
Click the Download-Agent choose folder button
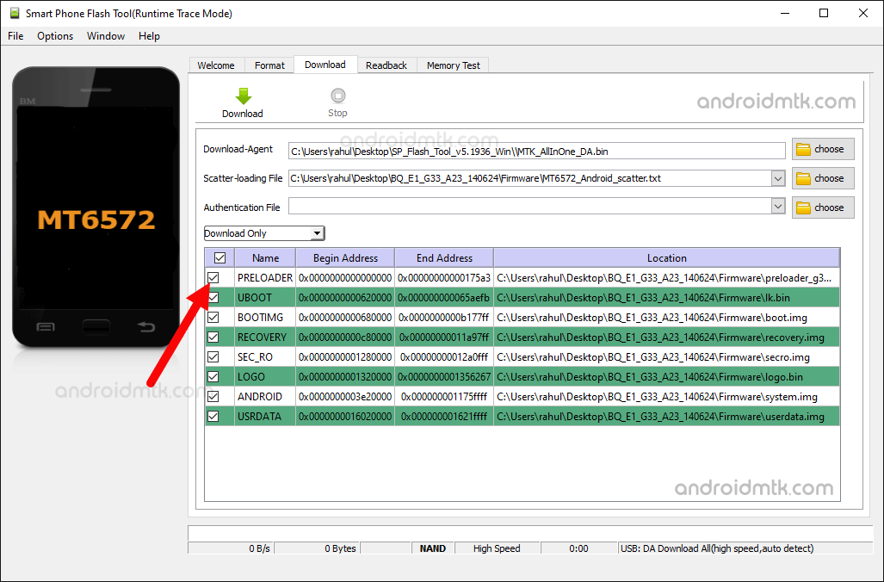(x=823, y=149)
